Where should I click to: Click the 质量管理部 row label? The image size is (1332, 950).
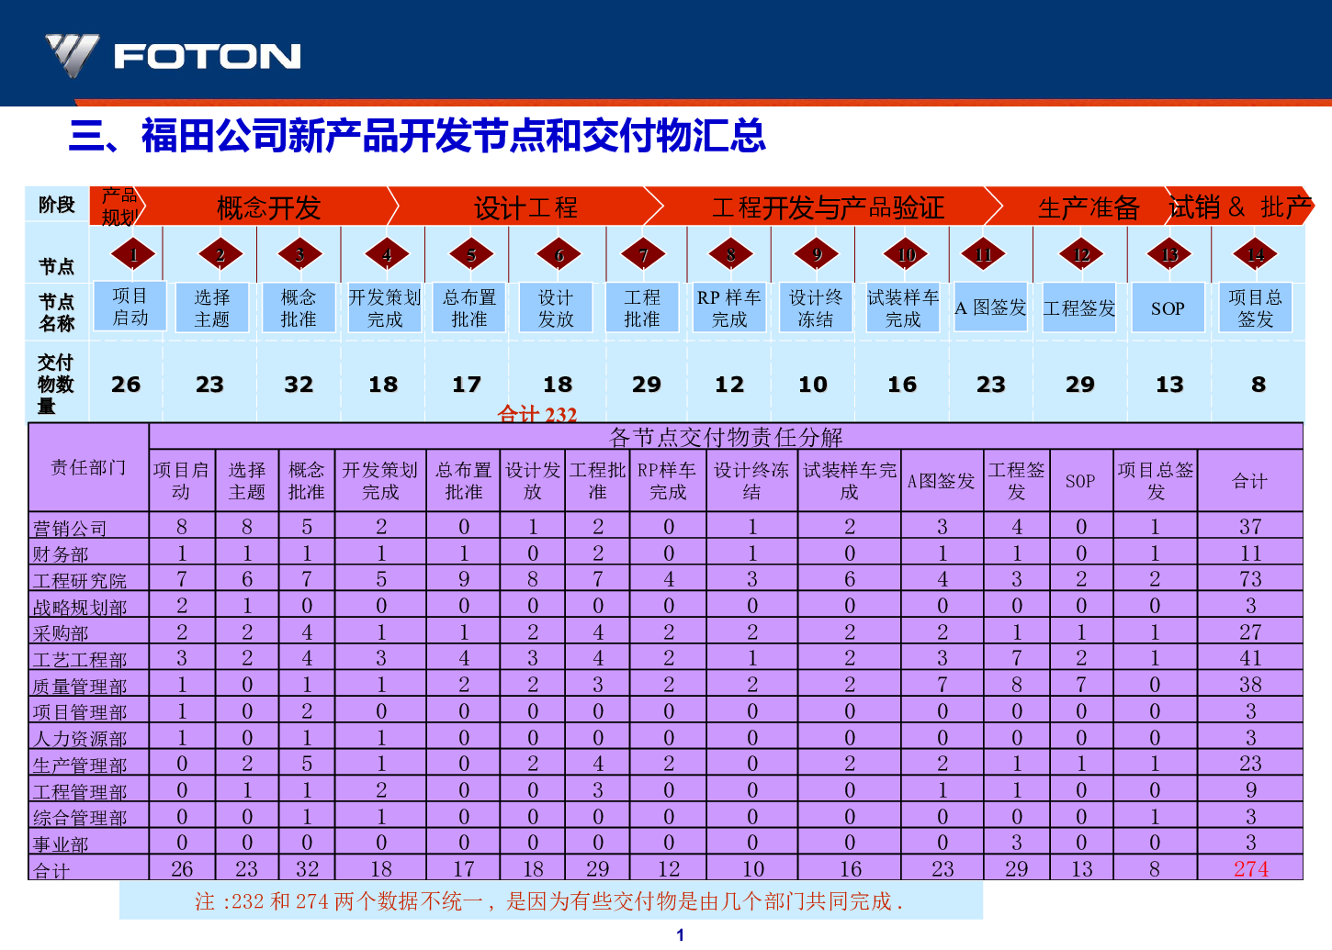79,687
